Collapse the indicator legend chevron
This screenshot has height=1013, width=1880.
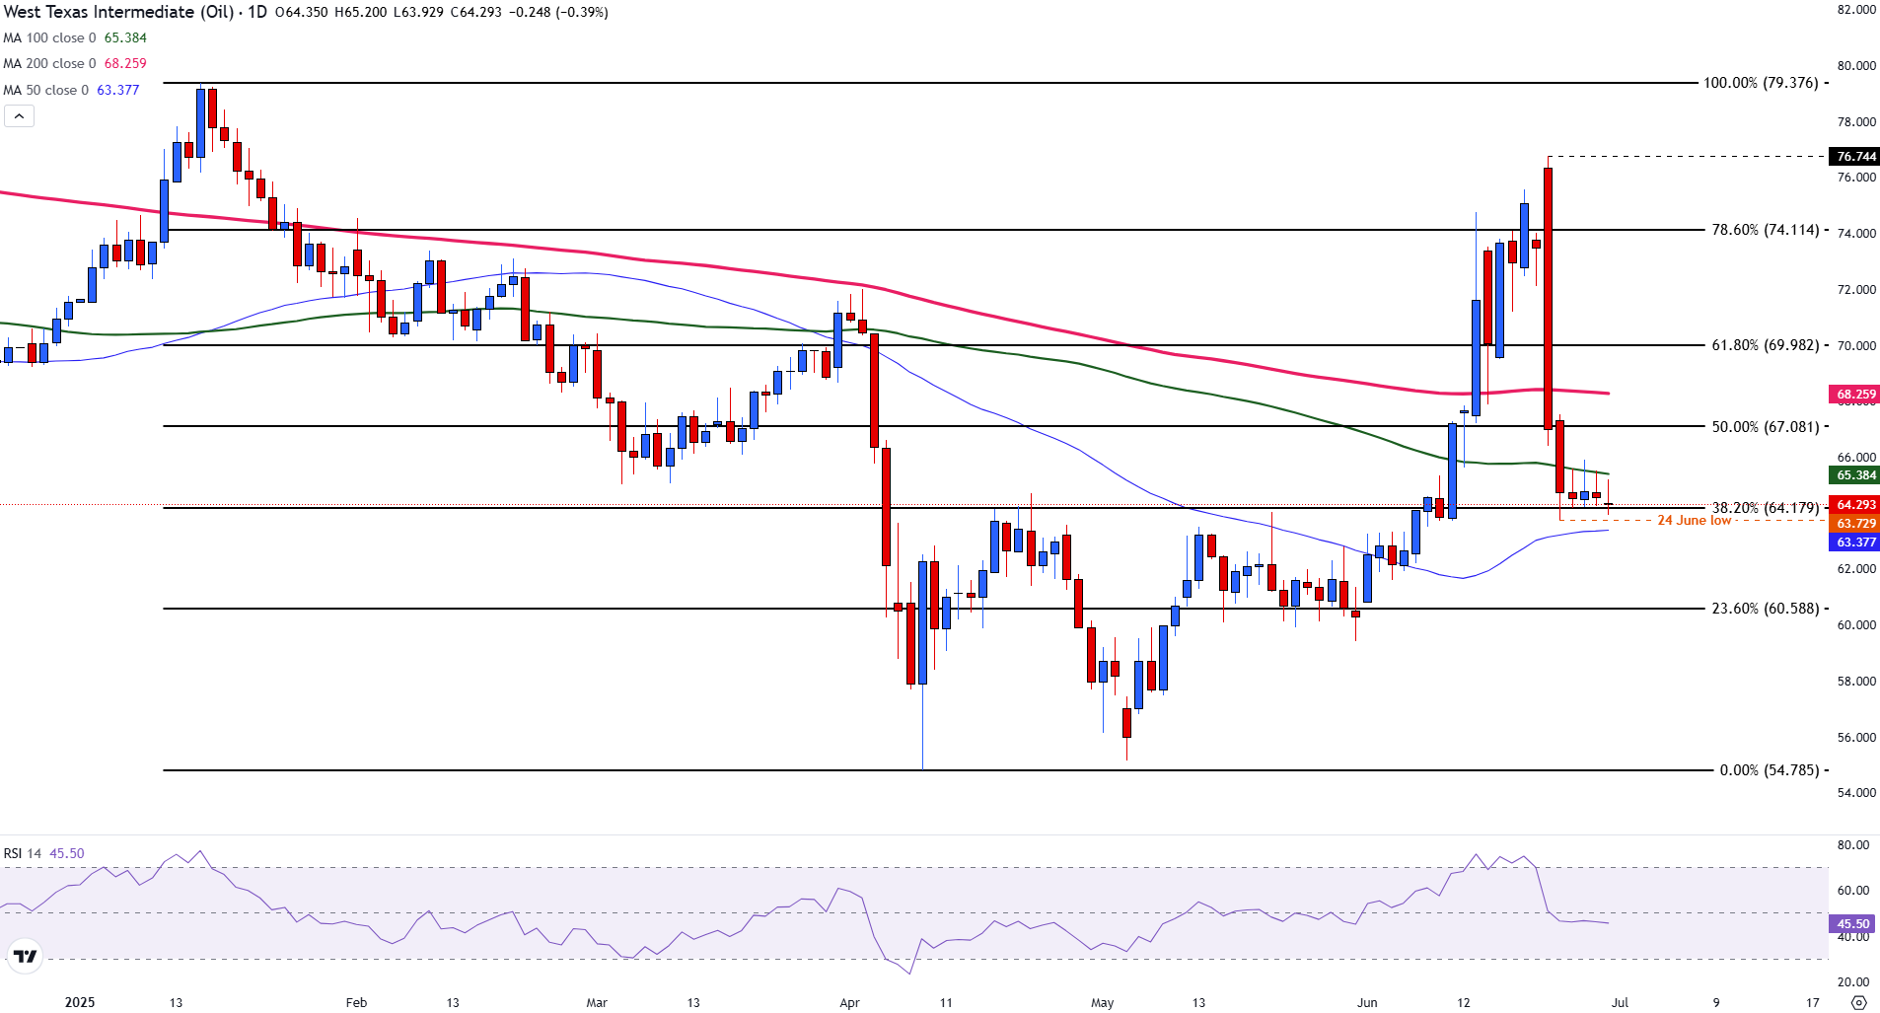(19, 116)
